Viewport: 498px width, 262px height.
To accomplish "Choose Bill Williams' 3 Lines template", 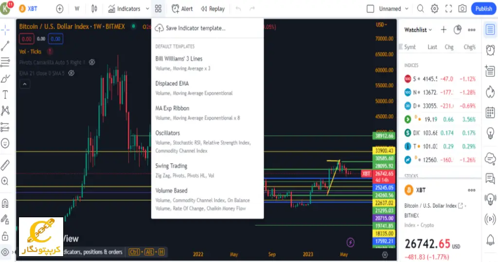I will click(x=207, y=63).
